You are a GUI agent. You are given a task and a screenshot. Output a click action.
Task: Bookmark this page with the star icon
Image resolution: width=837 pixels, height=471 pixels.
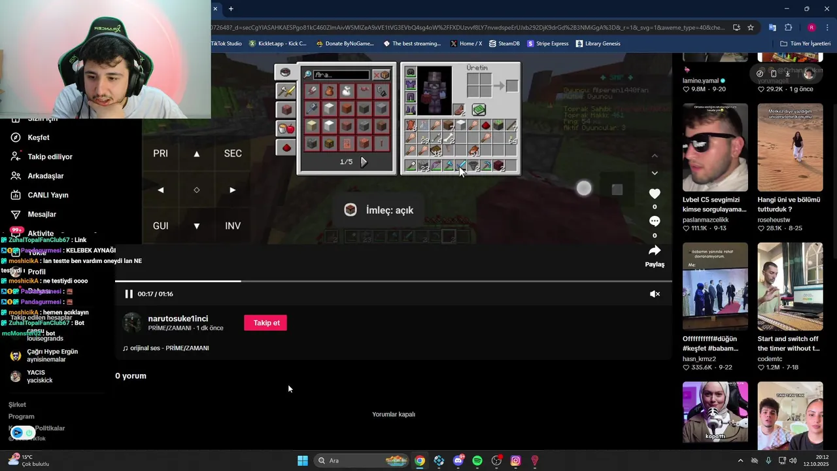tap(751, 27)
